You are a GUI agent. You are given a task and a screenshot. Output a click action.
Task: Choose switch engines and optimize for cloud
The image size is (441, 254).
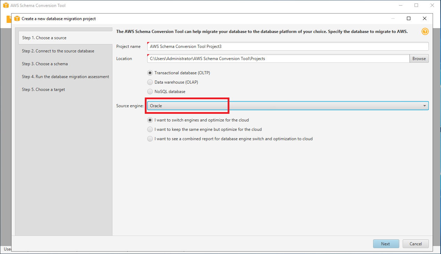click(x=150, y=120)
